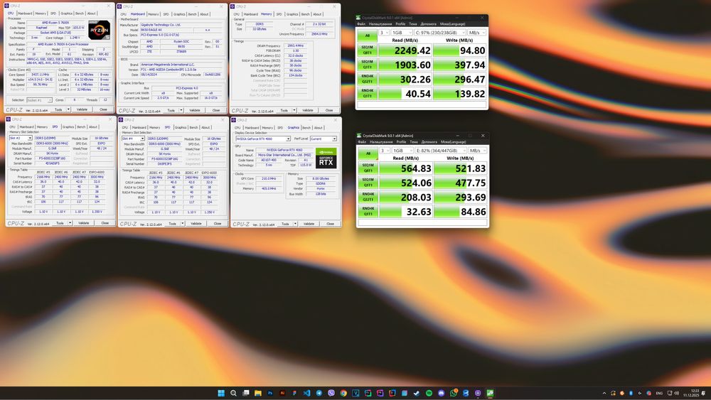This screenshot has height=400, width=711.
Task: Open 1GiB size dropdown in E: drive CrystalDiskMark
Action: (402, 151)
